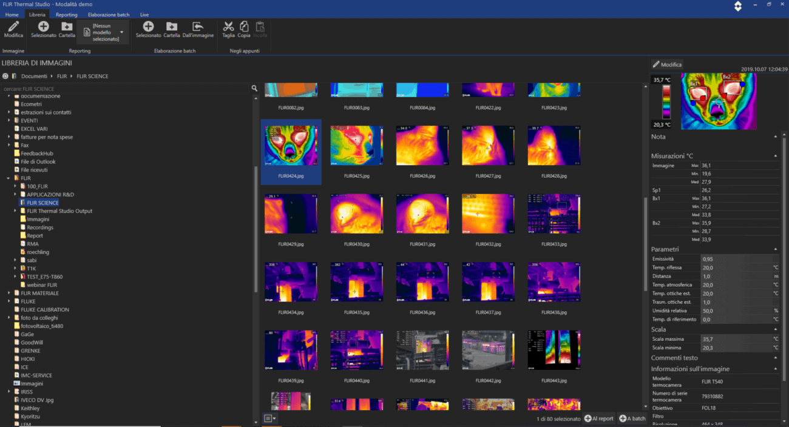789x427 pixels.
Task: Open the Live tab
Action: point(144,15)
